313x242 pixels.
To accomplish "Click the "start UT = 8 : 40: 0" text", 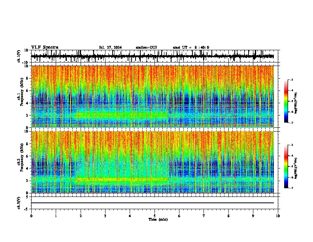I will (191, 47).
